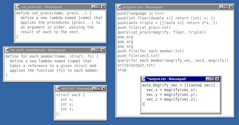Click line 'int z;' in vec3.txt
The width and height of the screenshot is (239, 125).
coord(67,109)
